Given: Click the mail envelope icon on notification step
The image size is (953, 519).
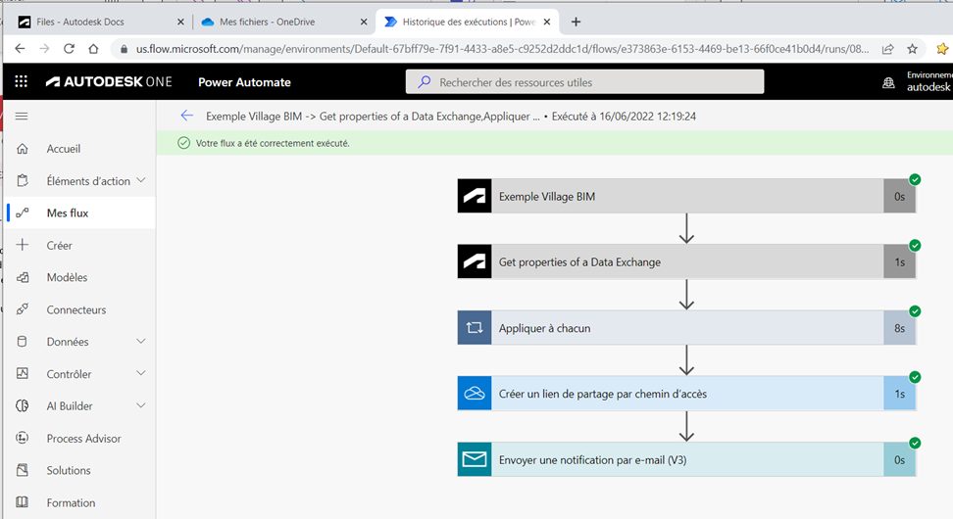Looking at the screenshot, I should tap(475, 459).
